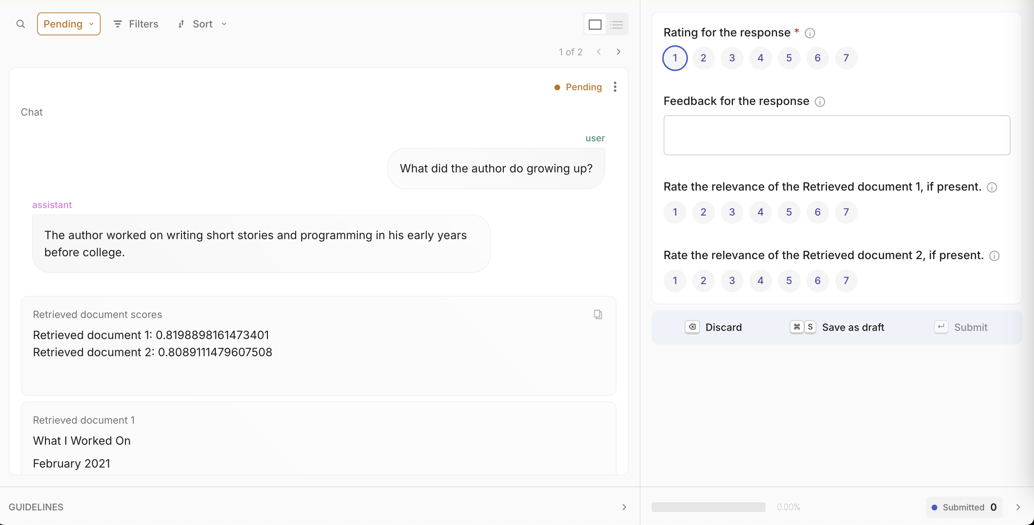Click the list view icon
This screenshot has width=1034, height=525.
pos(617,24)
